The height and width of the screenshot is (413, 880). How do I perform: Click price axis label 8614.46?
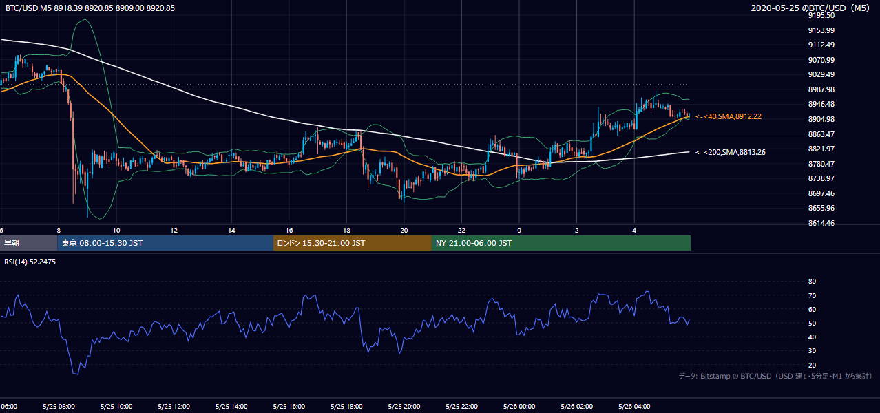pyautogui.click(x=822, y=223)
